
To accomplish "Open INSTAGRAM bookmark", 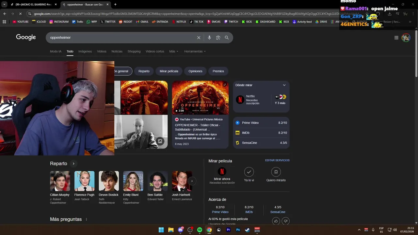I will (x=59, y=22).
